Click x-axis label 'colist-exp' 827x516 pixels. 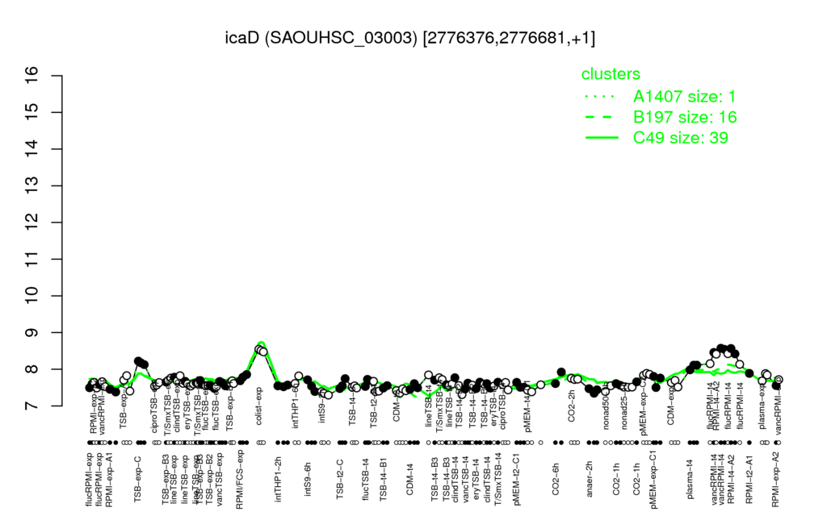(259, 406)
